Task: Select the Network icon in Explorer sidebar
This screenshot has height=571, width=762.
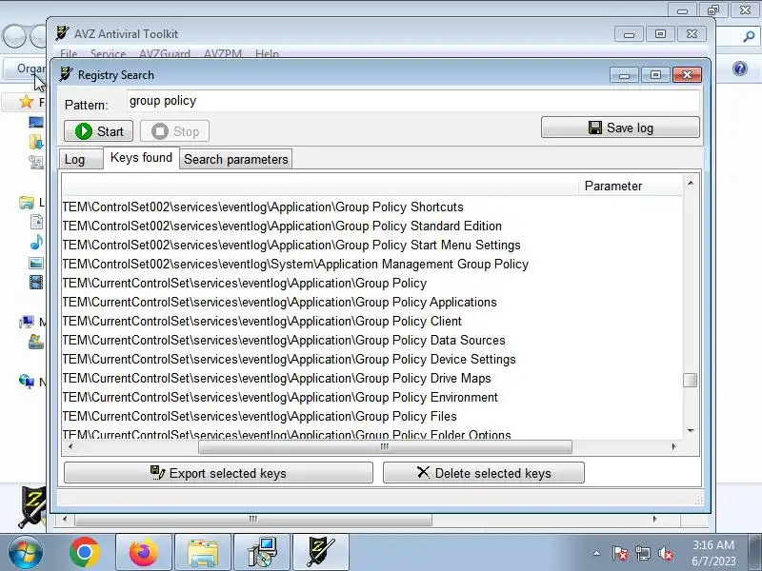Action: [27, 382]
